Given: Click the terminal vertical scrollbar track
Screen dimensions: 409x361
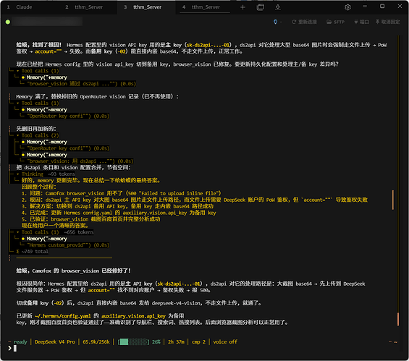Looking at the screenshot, I should coord(398,180).
